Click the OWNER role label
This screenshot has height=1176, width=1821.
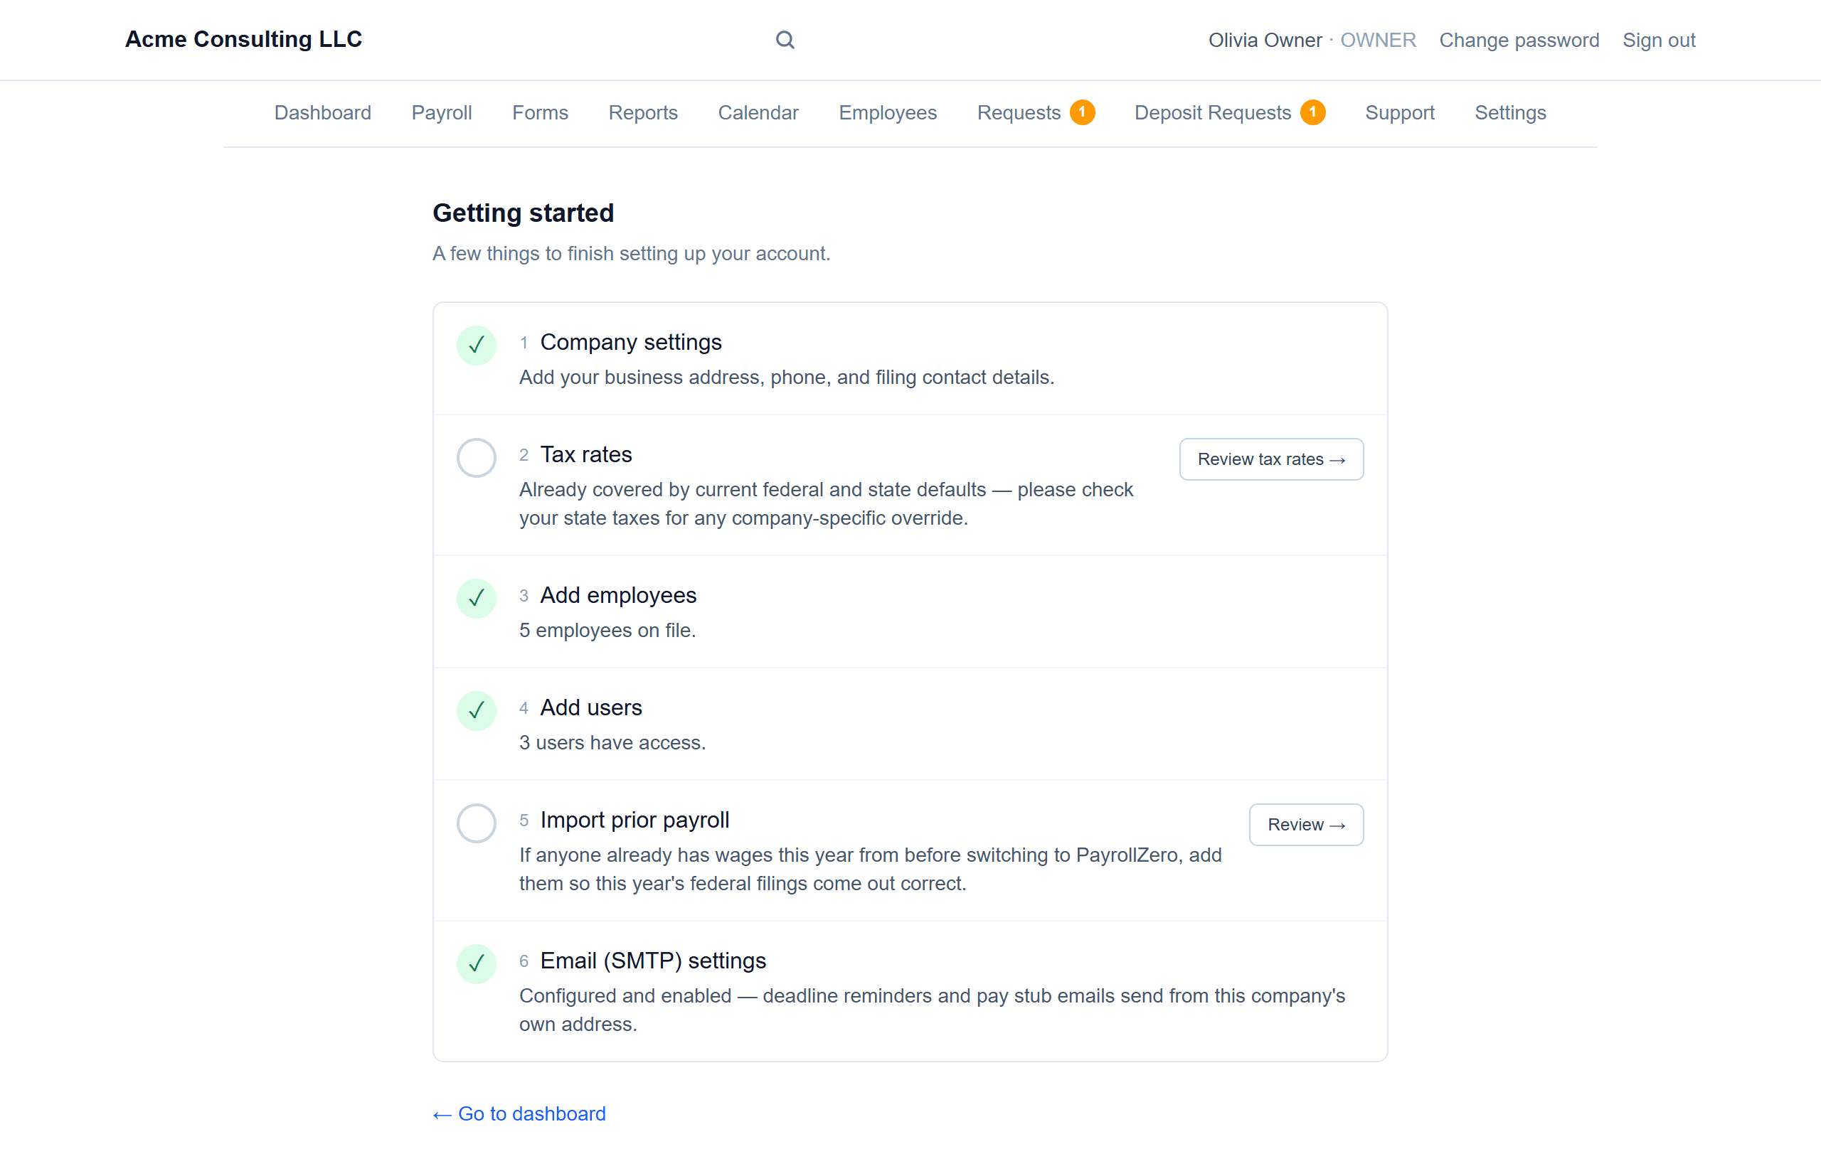coord(1377,40)
